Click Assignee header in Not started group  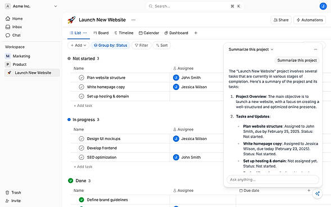pos(183,68)
